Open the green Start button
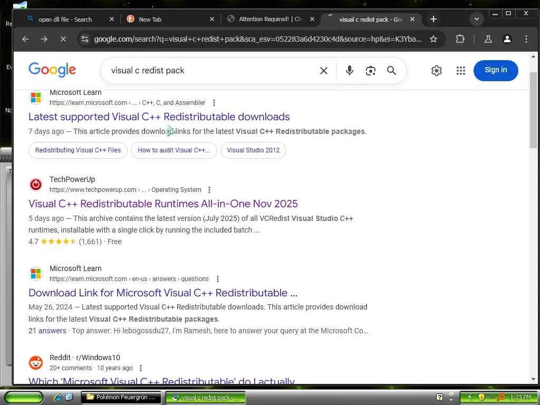Screen dimensions: 540x405 click(x=23, y=398)
